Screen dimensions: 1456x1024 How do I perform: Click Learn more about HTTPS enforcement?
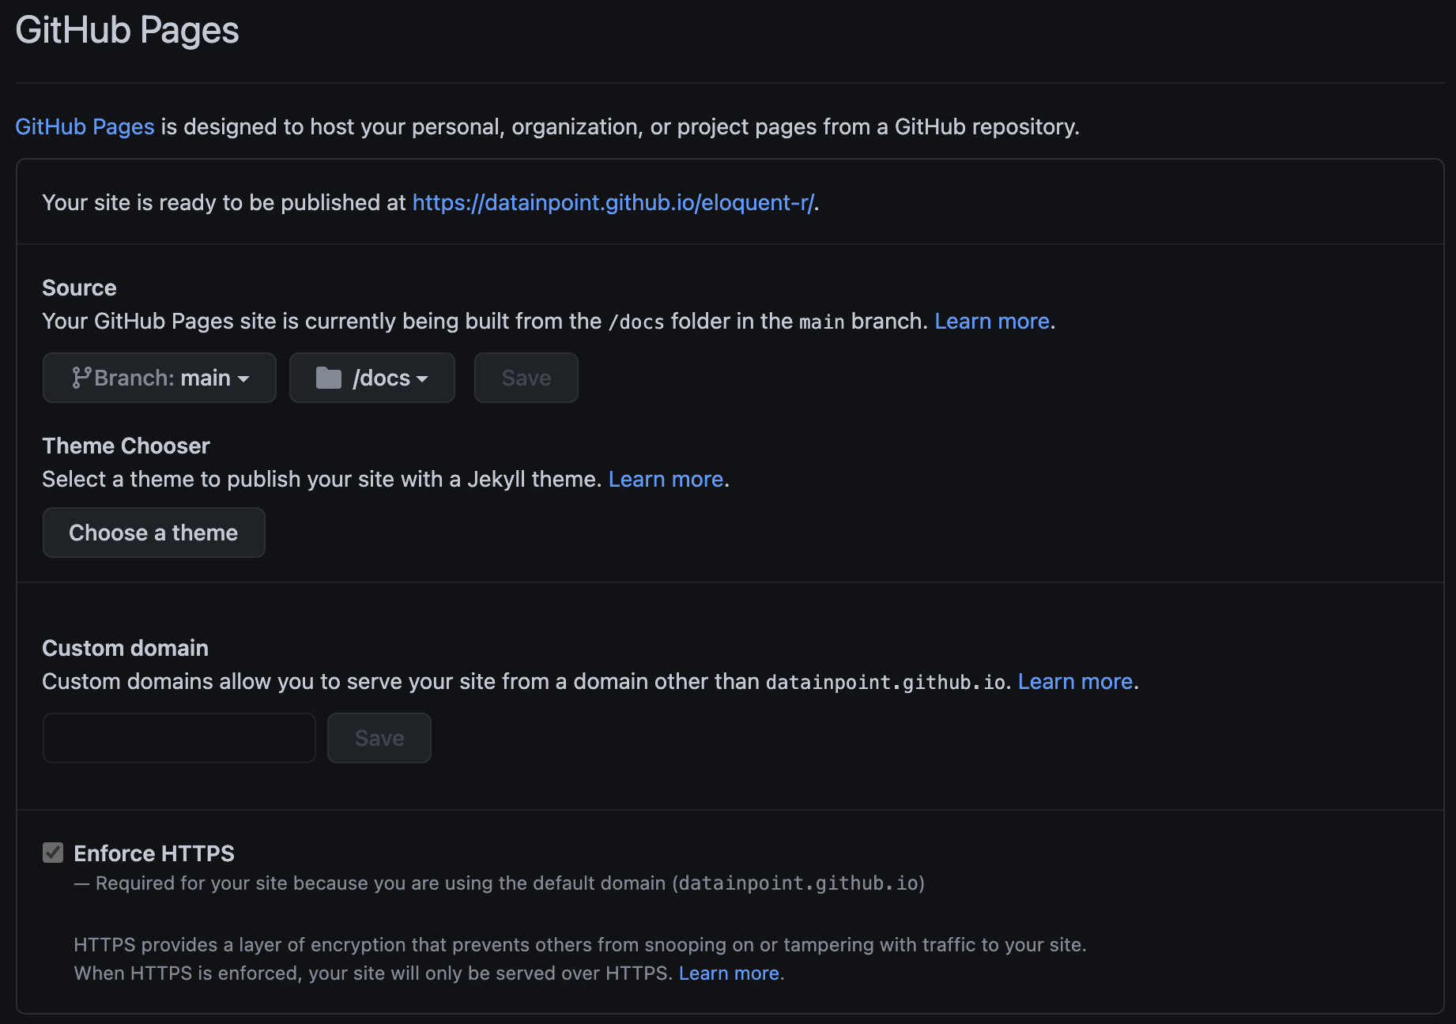pos(730,973)
